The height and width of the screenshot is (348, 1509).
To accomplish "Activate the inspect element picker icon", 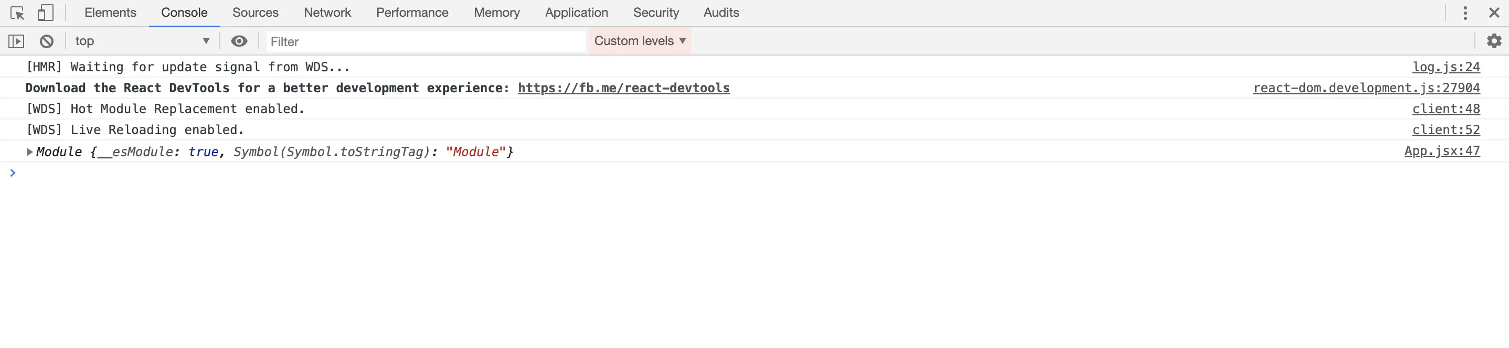I will (17, 13).
